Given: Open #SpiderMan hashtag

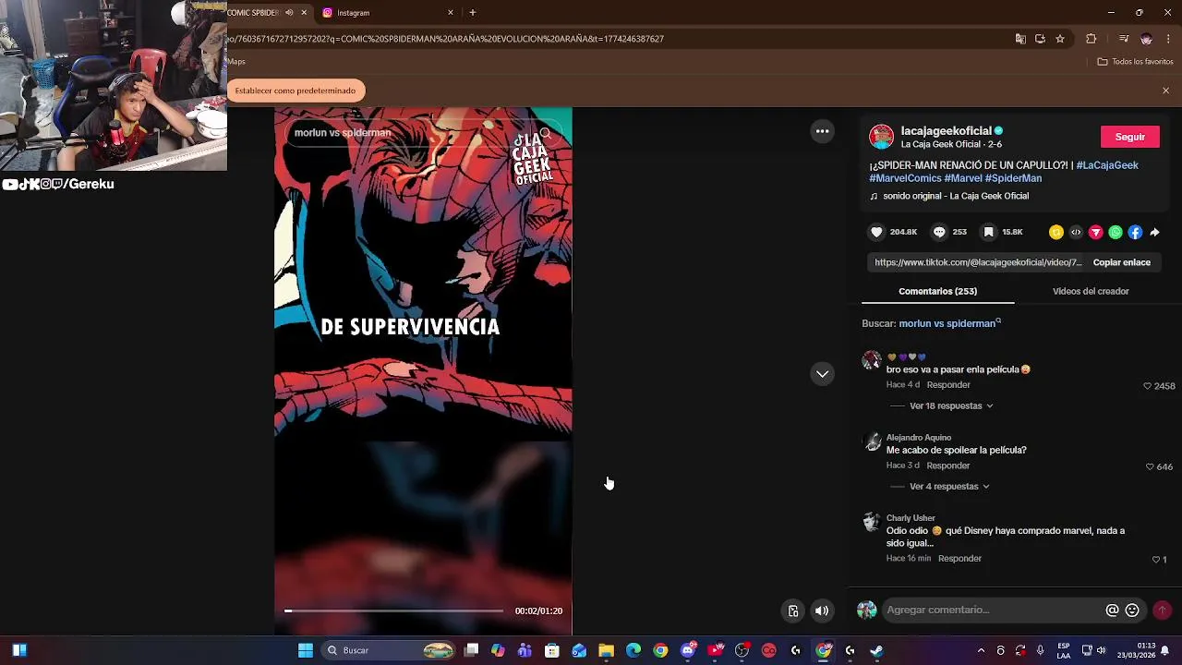Looking at the screenshot, I should pyautogui.click(x=1013, y=178).
